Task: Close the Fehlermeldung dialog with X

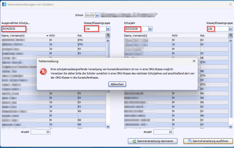Action: (x=194, y=61)
